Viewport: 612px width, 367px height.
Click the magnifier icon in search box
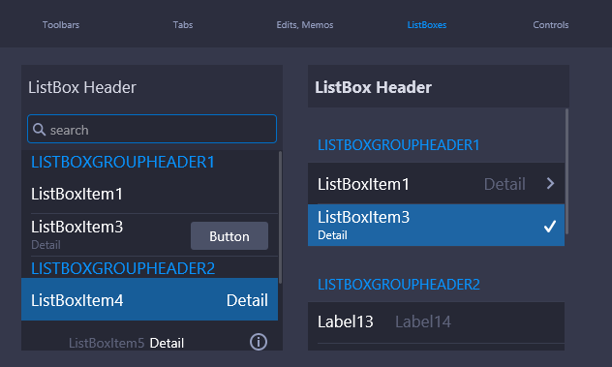click(x=39, y=129)
